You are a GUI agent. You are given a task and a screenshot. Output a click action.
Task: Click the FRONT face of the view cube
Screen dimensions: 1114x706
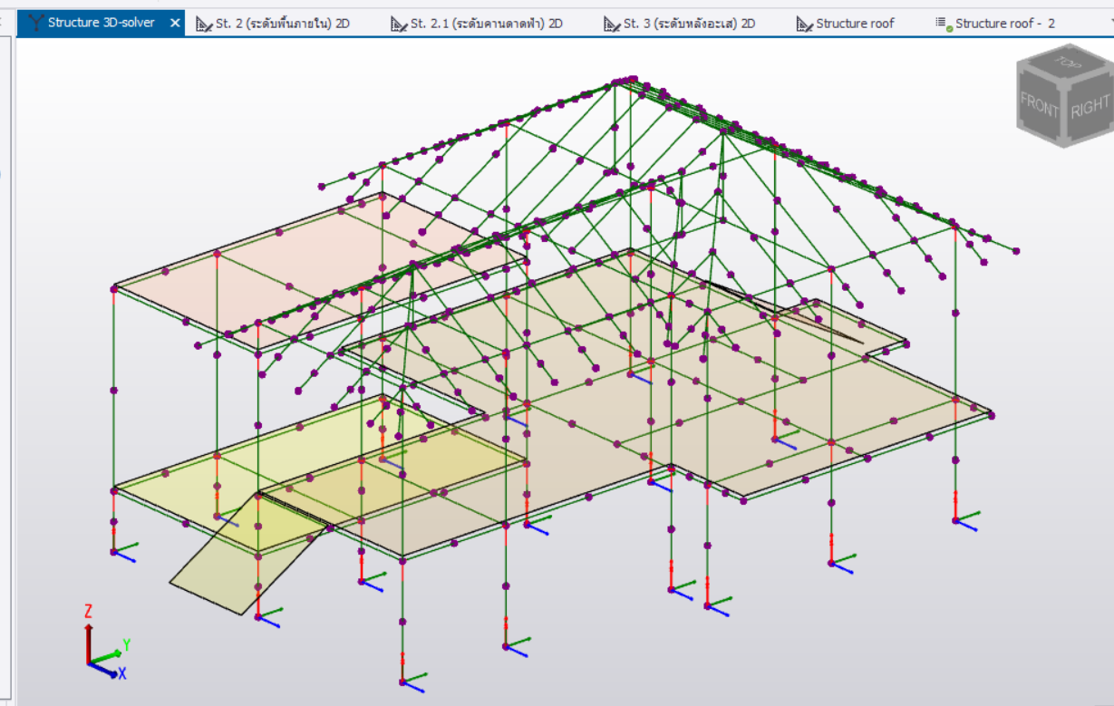click(1040, 106)
